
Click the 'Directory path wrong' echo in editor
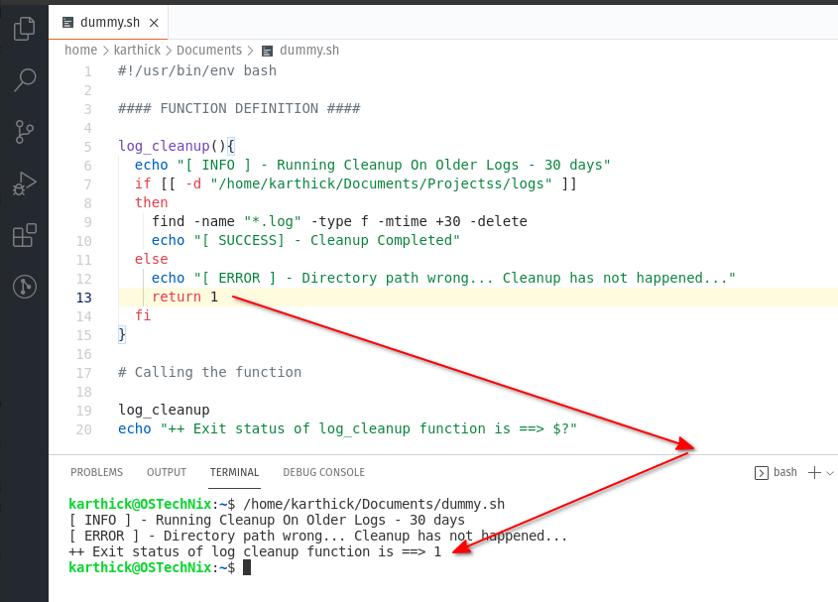443,278
